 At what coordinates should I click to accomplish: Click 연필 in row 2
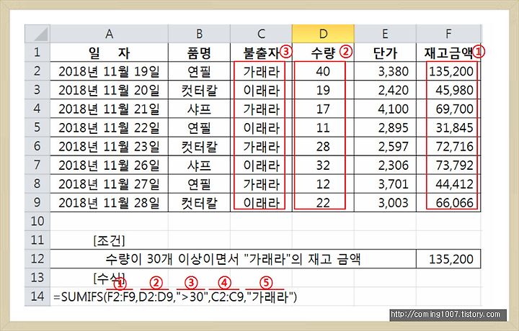click(199, 71)
